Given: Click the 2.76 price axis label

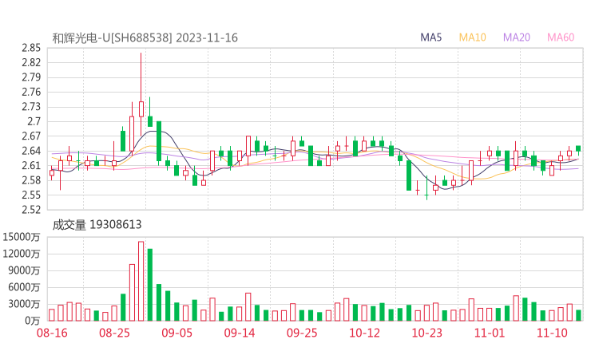Looking at the screenshot, I should (31, 92).
